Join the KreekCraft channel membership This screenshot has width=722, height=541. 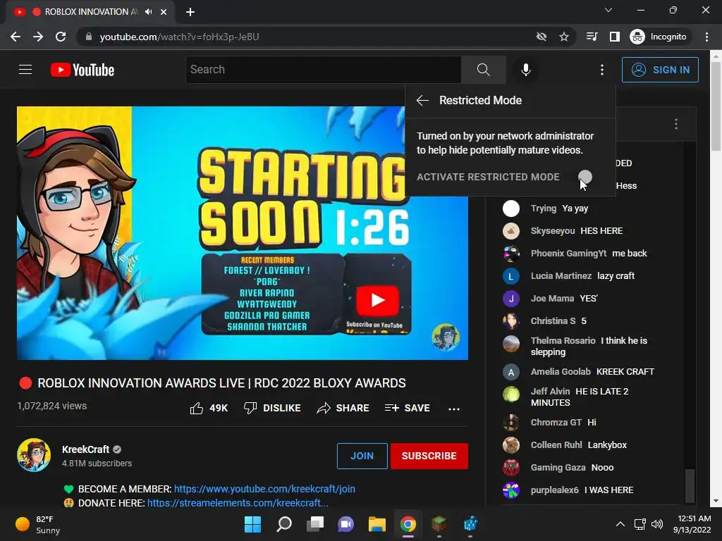[362, 456]
